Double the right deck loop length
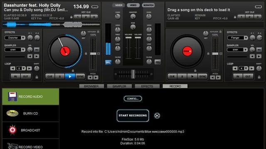The image size is (266, 149). [x=251, y=68]
